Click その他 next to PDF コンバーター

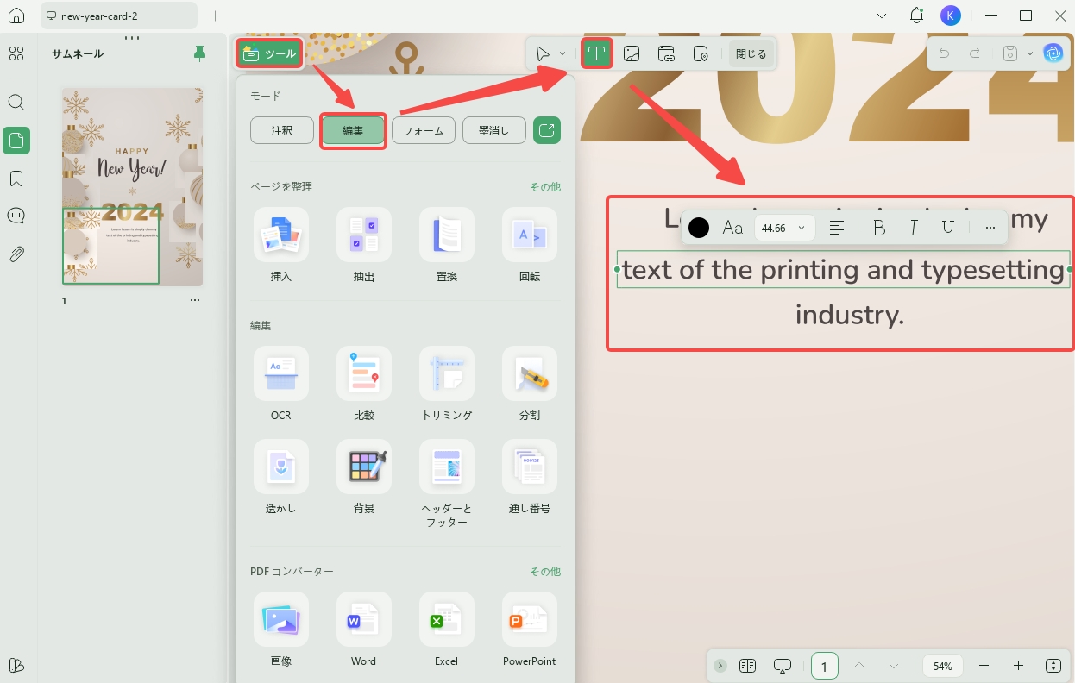[544, 571]
